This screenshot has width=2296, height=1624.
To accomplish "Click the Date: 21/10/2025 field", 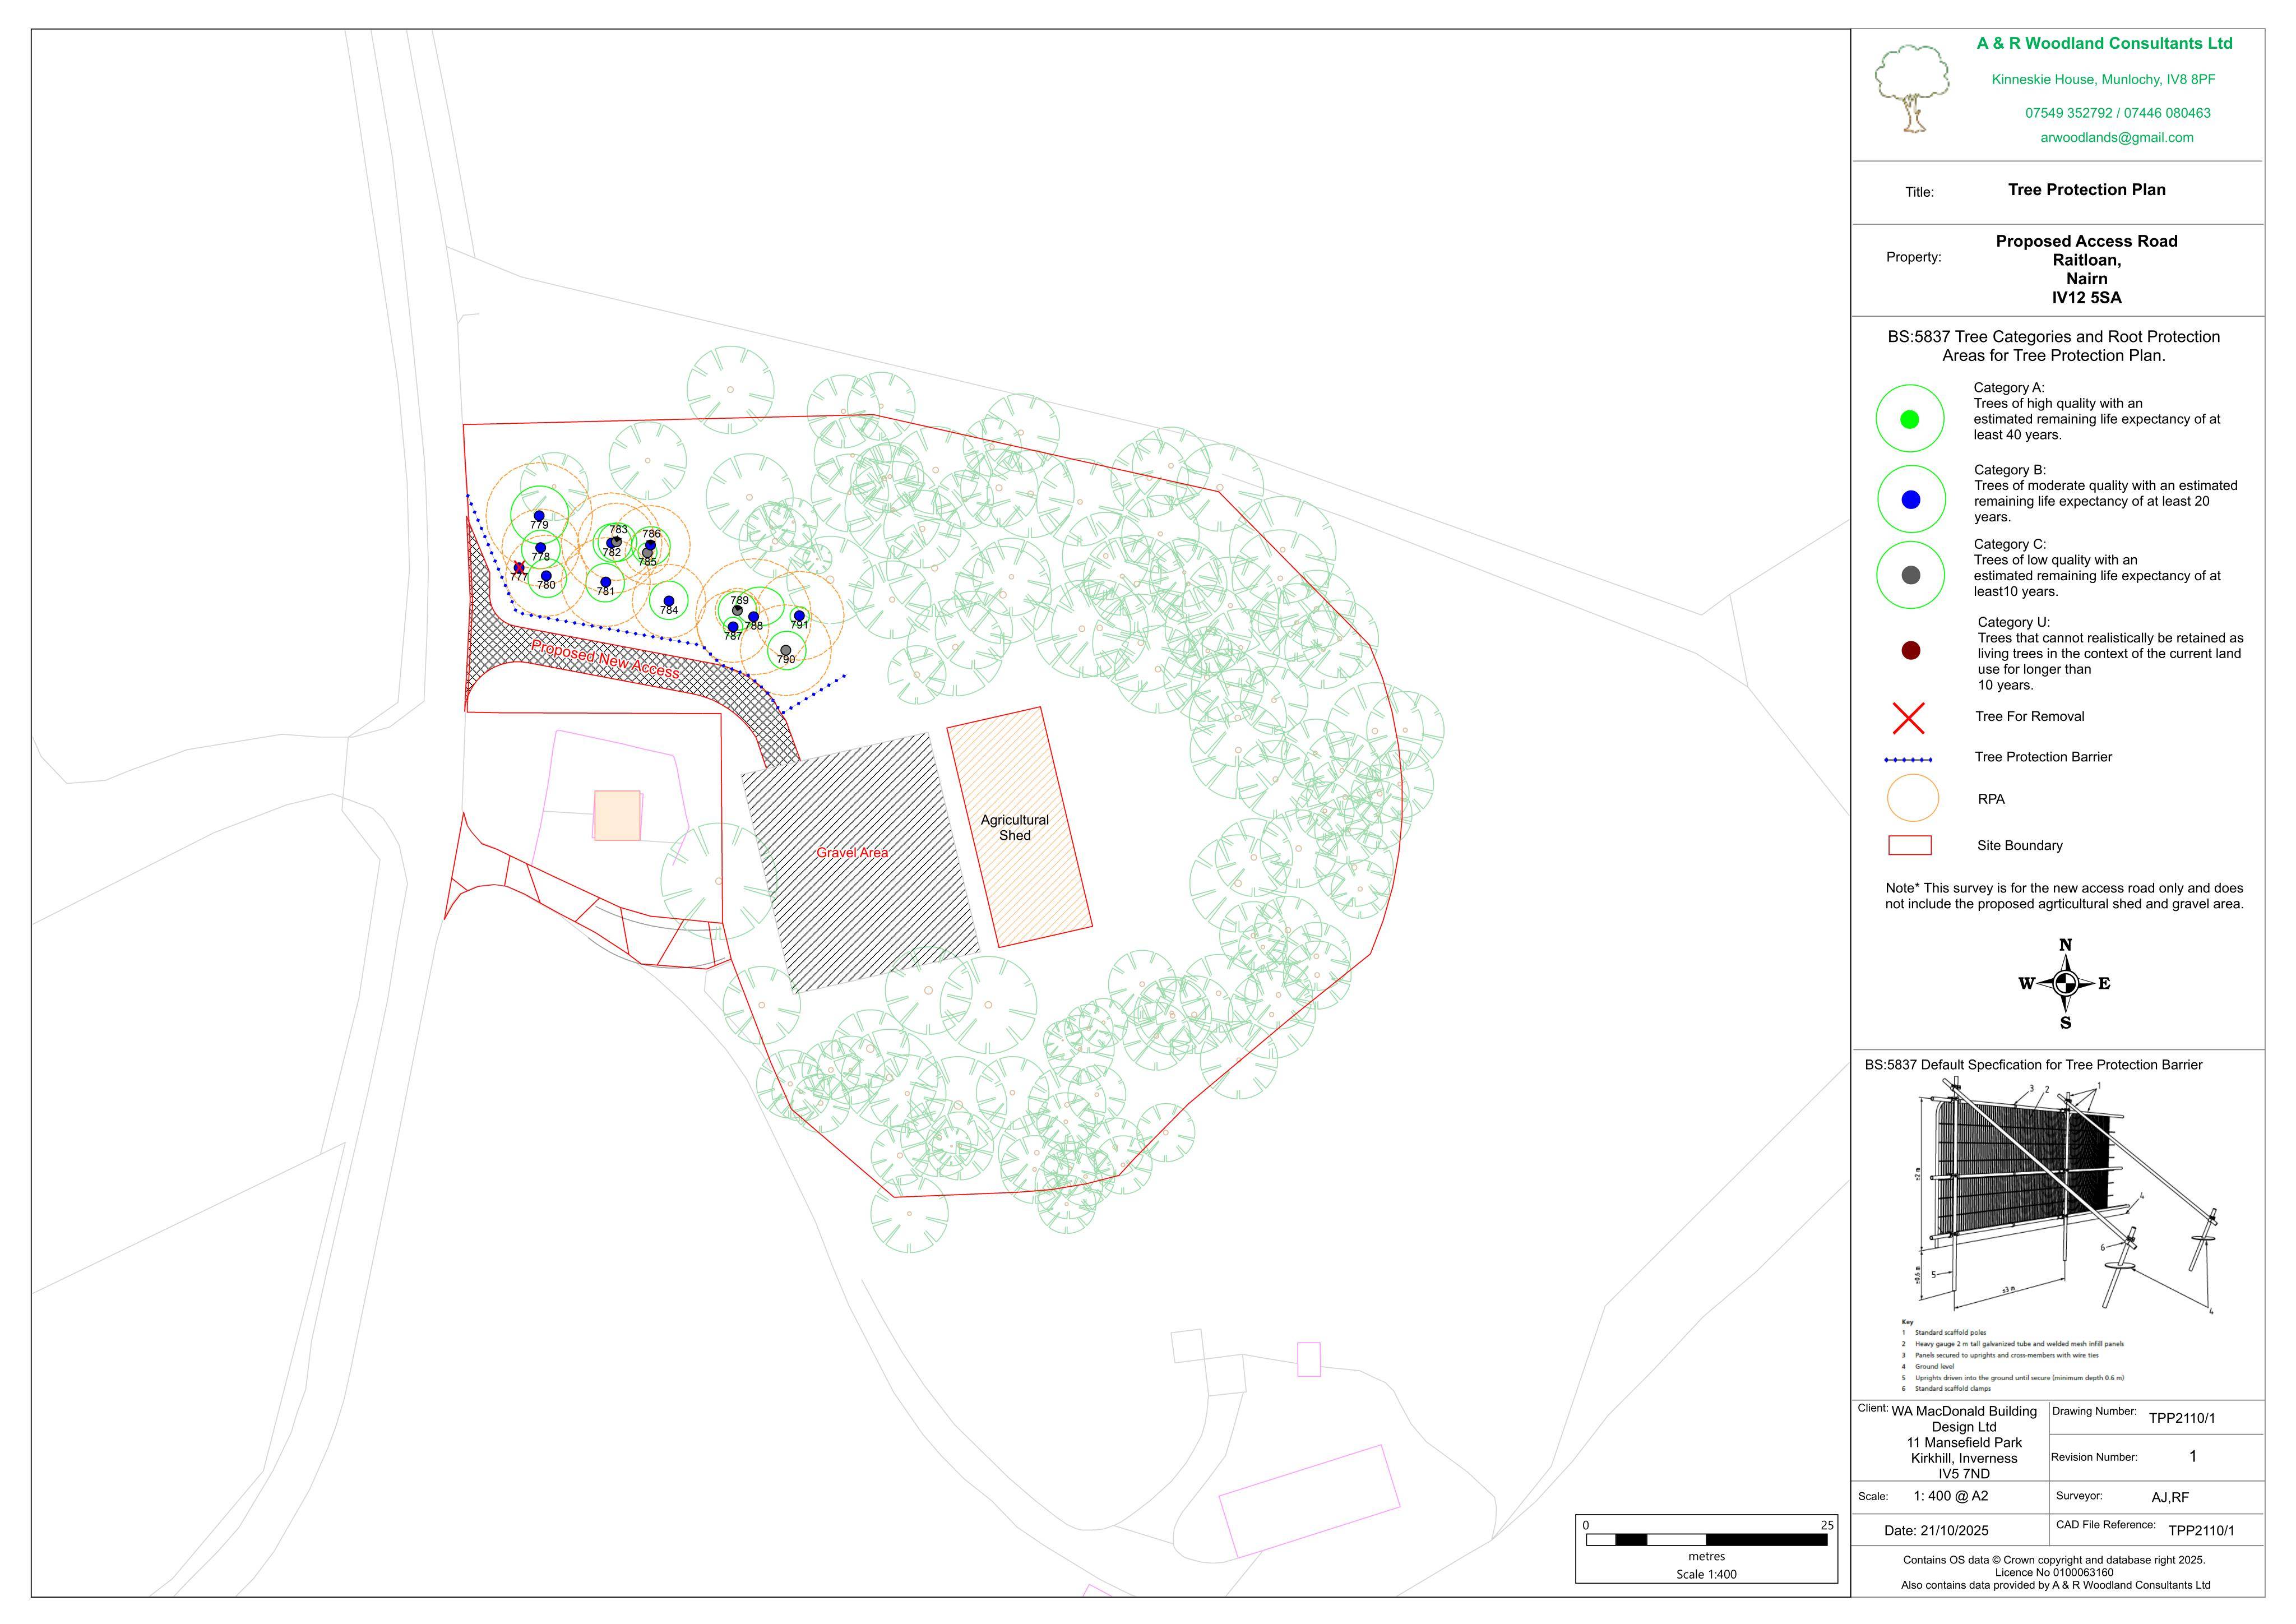I will coord(1936,1530).
